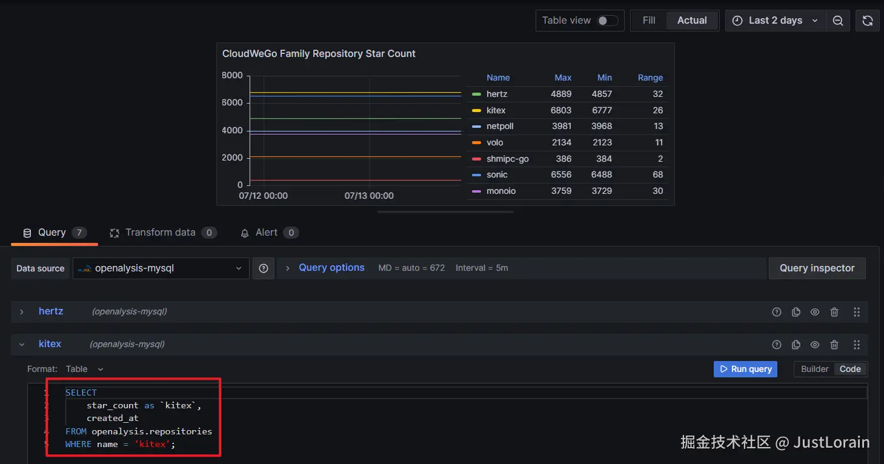Click the Run query button
This screenshot has height=464, width=884.
click(x=745, y=369)
